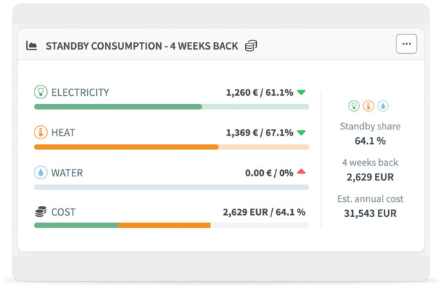The width and height of the screenshot is (442, 292).
Task: Click the Water droplet icon in the list
Action: click(41, 173)
